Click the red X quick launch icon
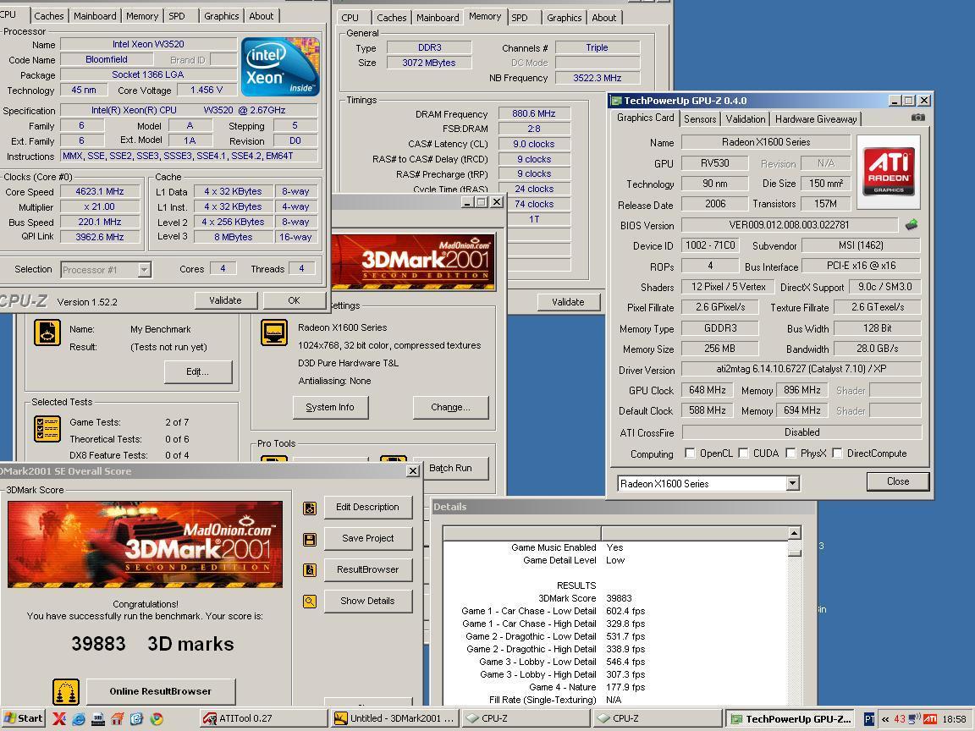 (59, 719)
